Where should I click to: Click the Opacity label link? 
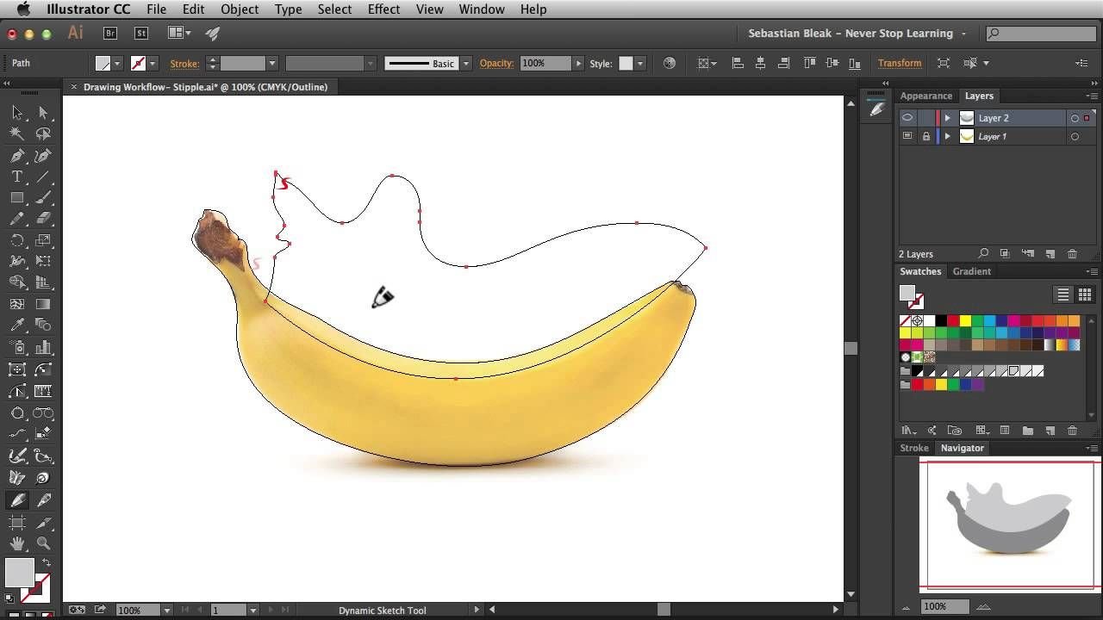[496, 64]
